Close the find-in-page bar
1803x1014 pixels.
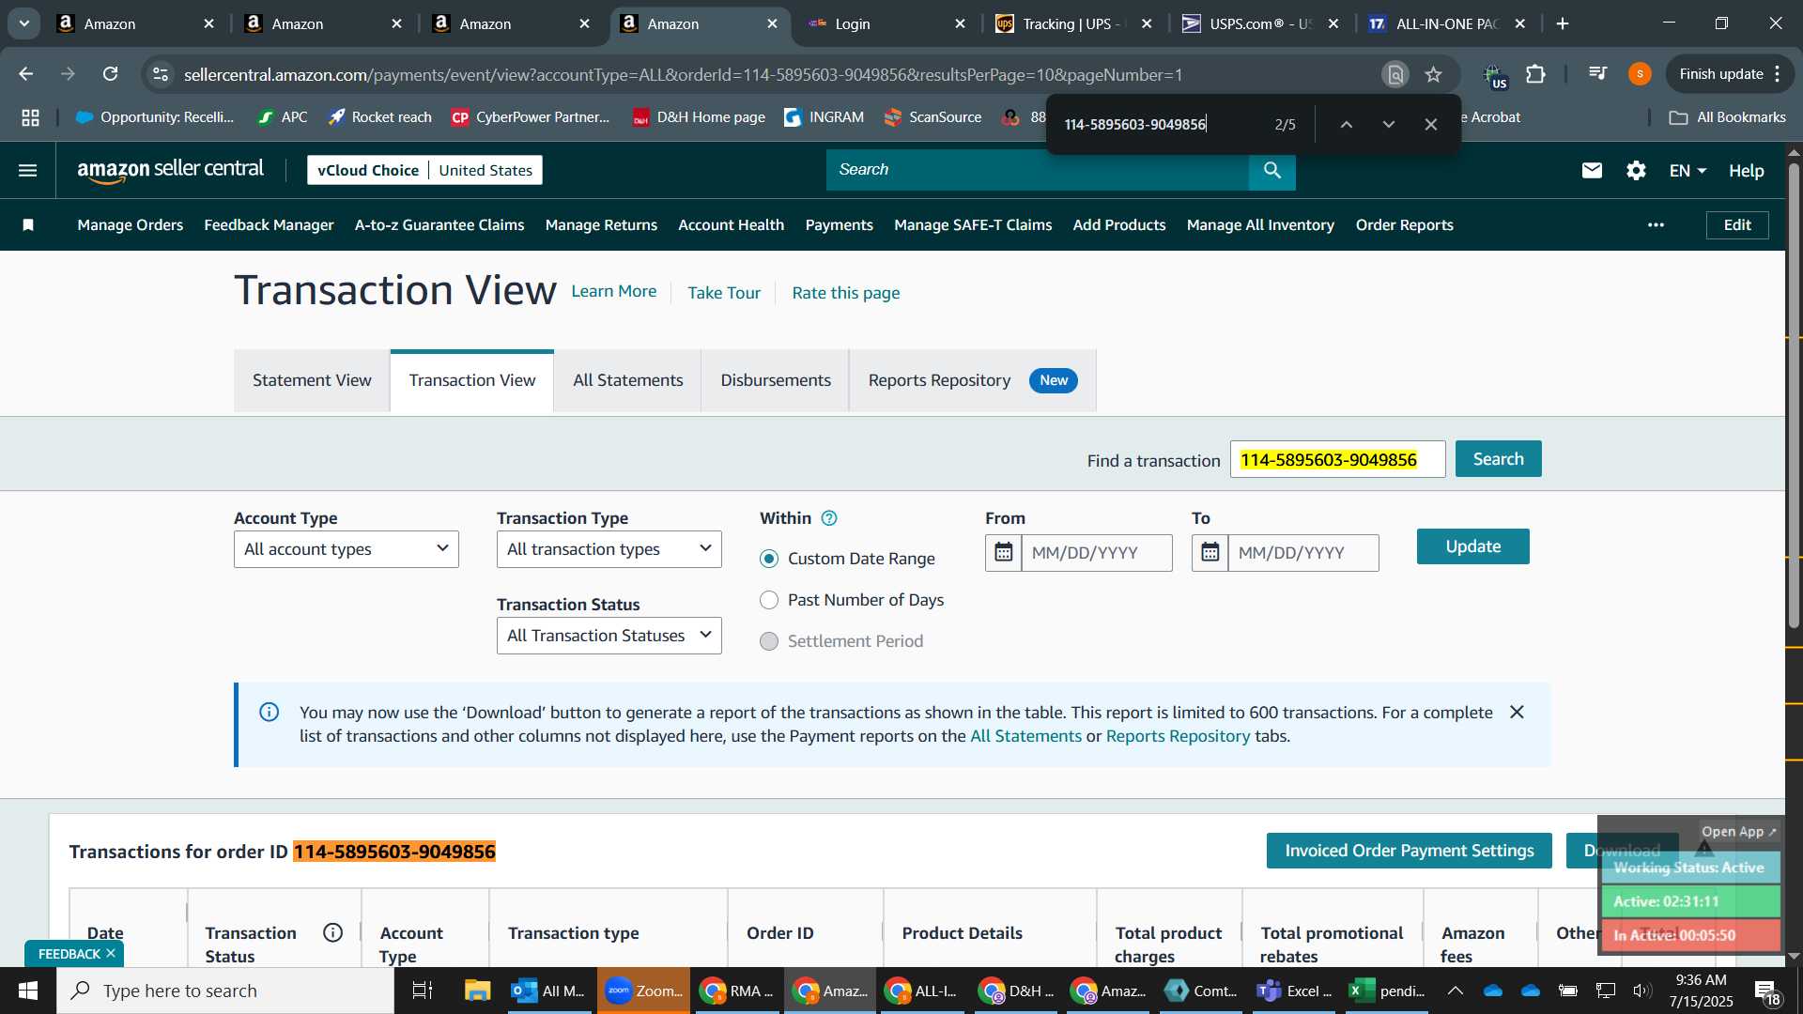click(1430, 124)
